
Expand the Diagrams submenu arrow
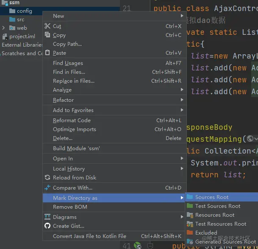[182, 217]
